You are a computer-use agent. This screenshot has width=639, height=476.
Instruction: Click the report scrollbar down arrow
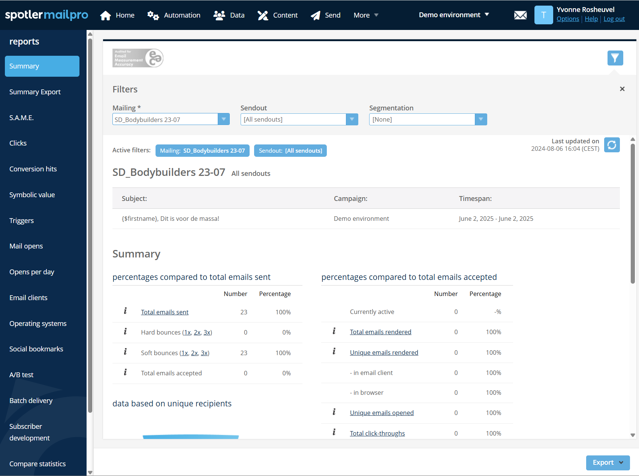[x=633, y=435]
